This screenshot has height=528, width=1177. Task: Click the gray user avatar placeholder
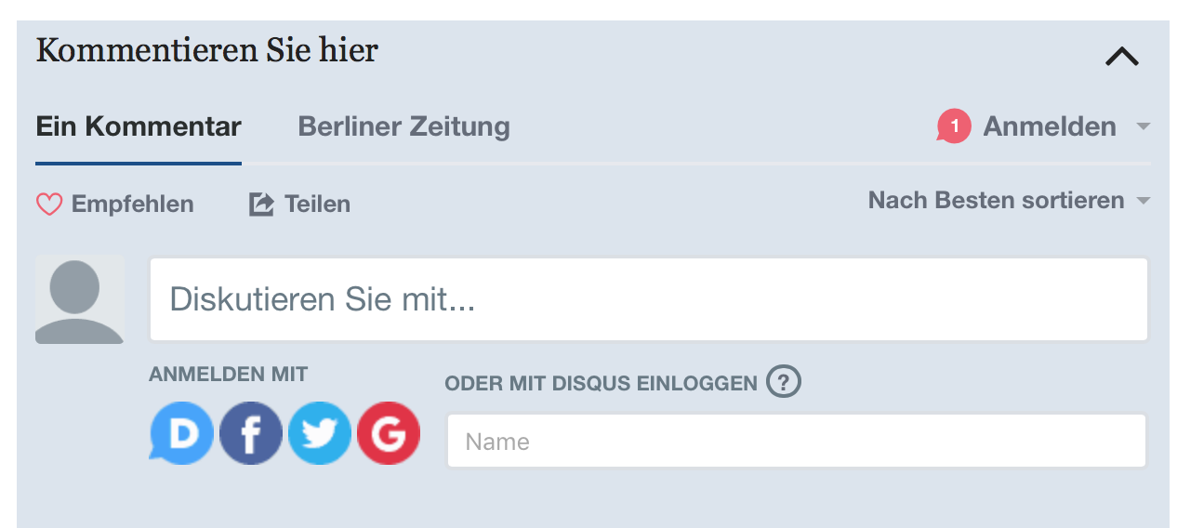tap(80, 299)
